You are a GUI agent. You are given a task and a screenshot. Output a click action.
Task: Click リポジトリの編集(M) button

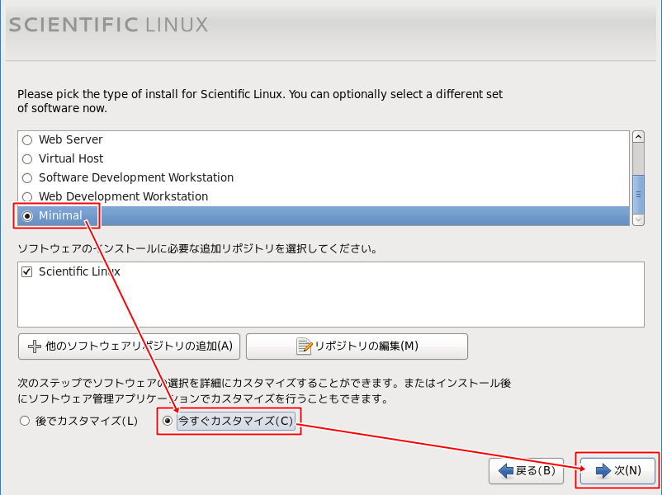point(357,346)
